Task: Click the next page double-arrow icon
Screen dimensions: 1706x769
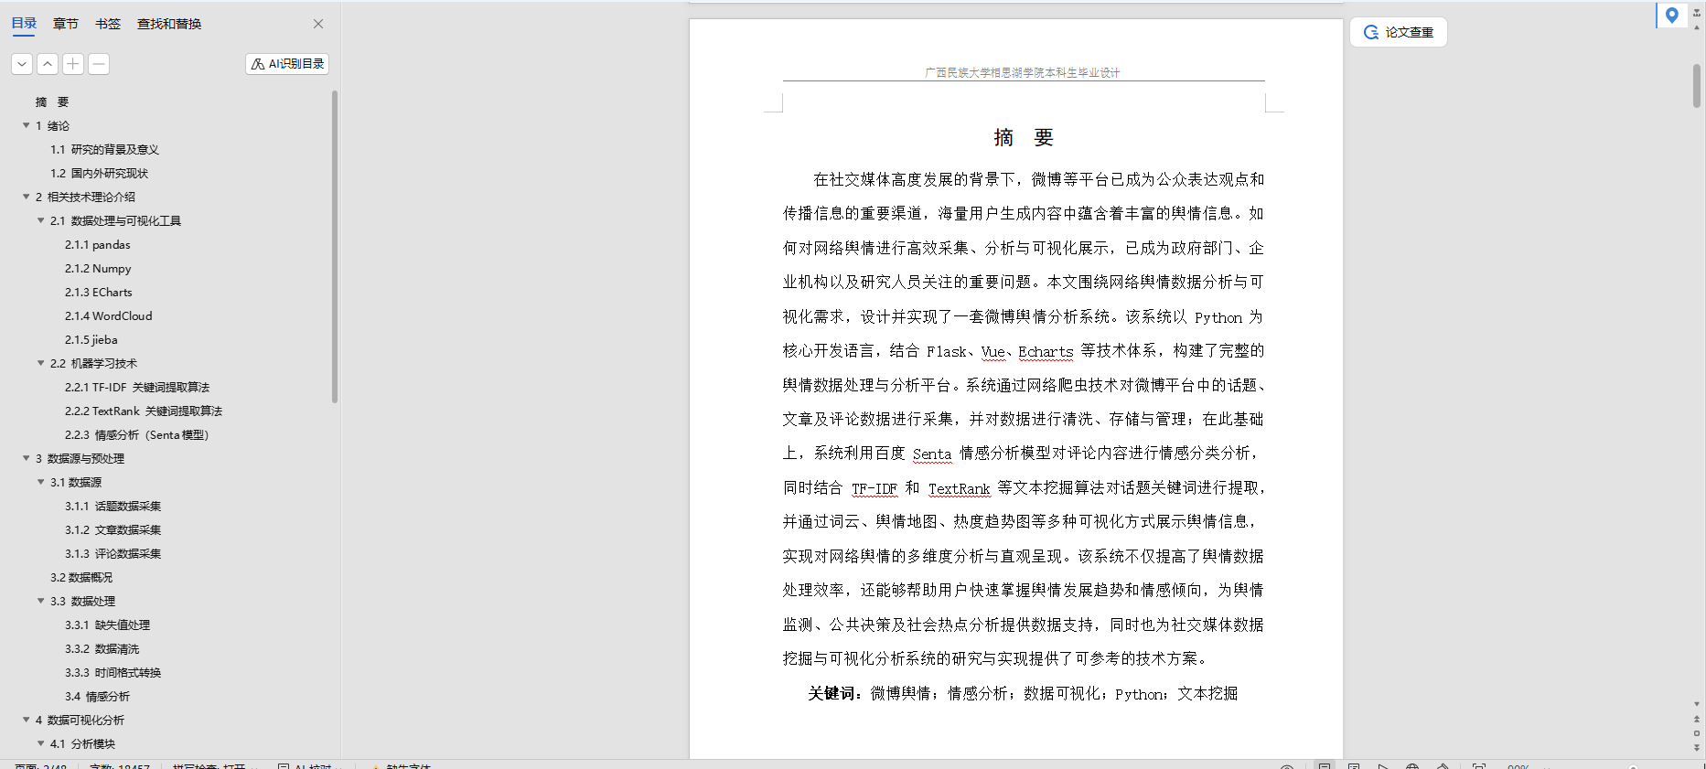Action: [1697, 748]
